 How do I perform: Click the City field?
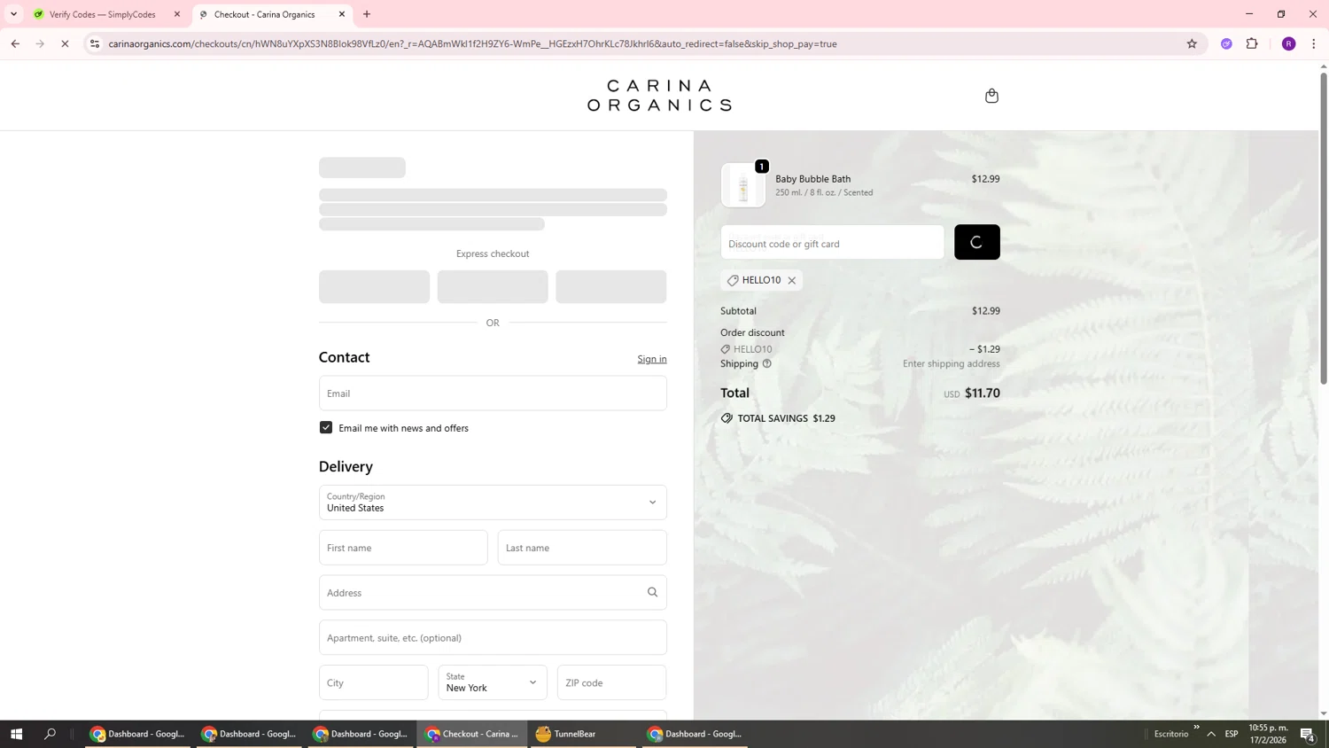(x=373, y=682)
